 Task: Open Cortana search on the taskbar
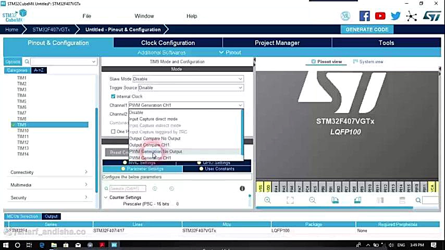coord(17,245)
